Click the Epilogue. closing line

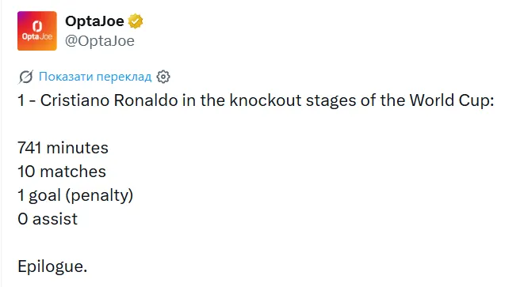(52, 266)
